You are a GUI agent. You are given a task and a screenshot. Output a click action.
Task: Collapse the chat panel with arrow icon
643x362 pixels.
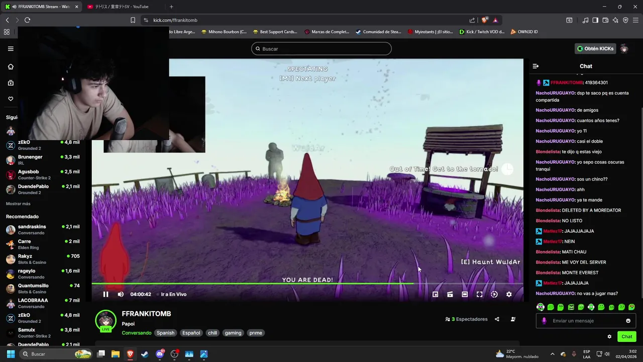coord(535,66)
